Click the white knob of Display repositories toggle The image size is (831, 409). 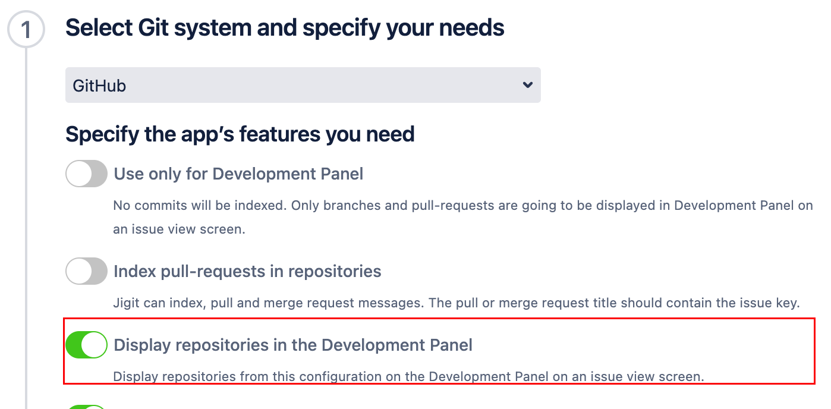94,345
